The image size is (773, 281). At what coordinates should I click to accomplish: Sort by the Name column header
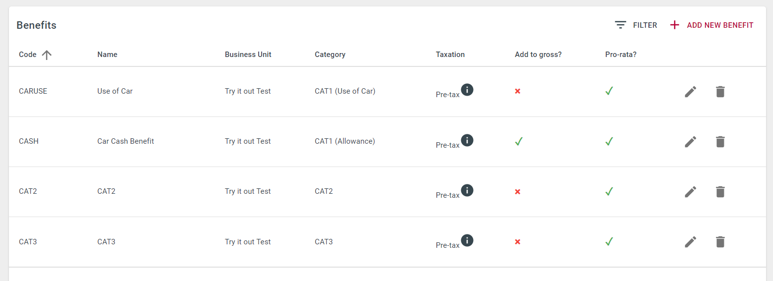click(107, 55)
